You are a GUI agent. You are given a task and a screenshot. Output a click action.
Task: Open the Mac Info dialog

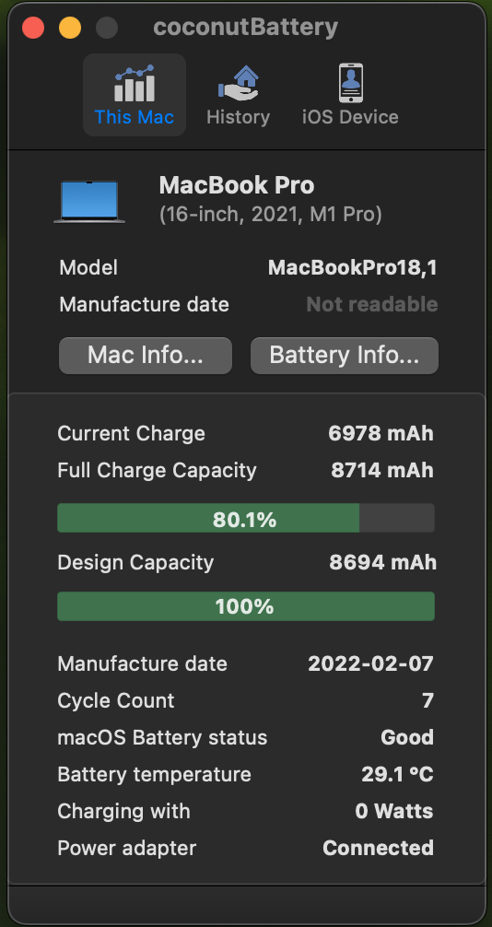[x=146, y=356]
